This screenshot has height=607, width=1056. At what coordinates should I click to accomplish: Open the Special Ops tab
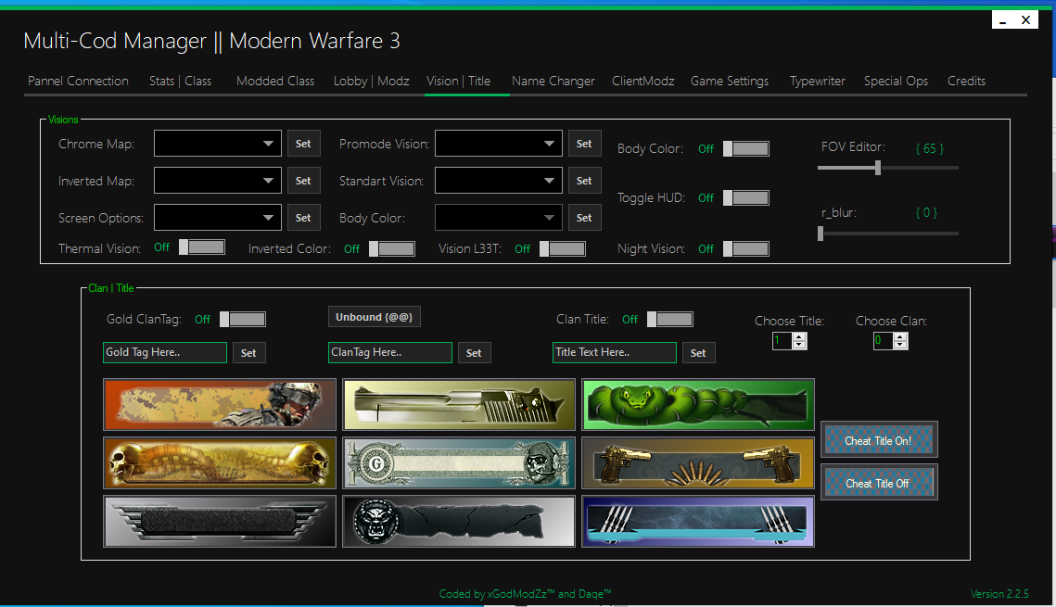895,81
